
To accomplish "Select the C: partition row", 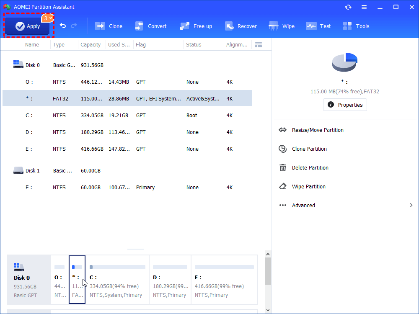I will point(127,116).
